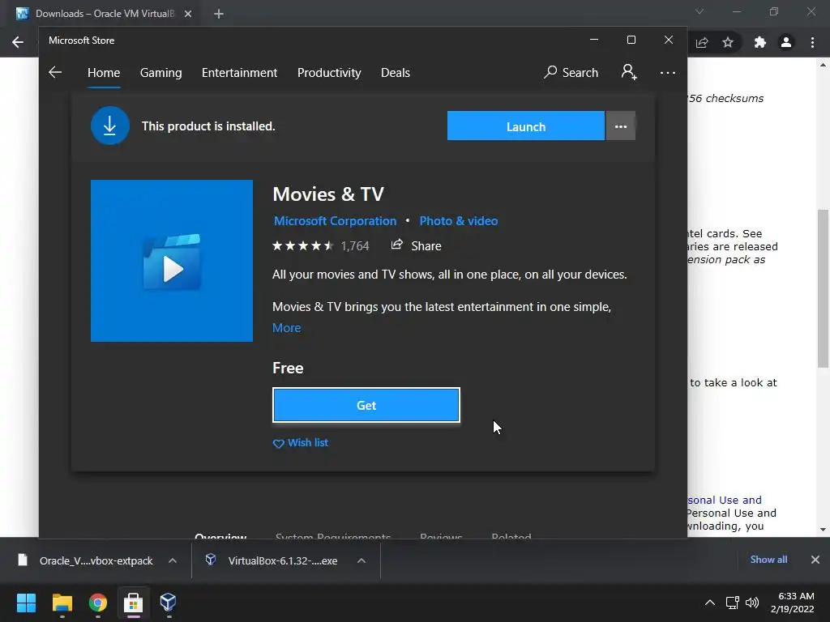Click the sign-in account icon in Store
Viewport: 830px width, 622px height.
click(629, 72)
